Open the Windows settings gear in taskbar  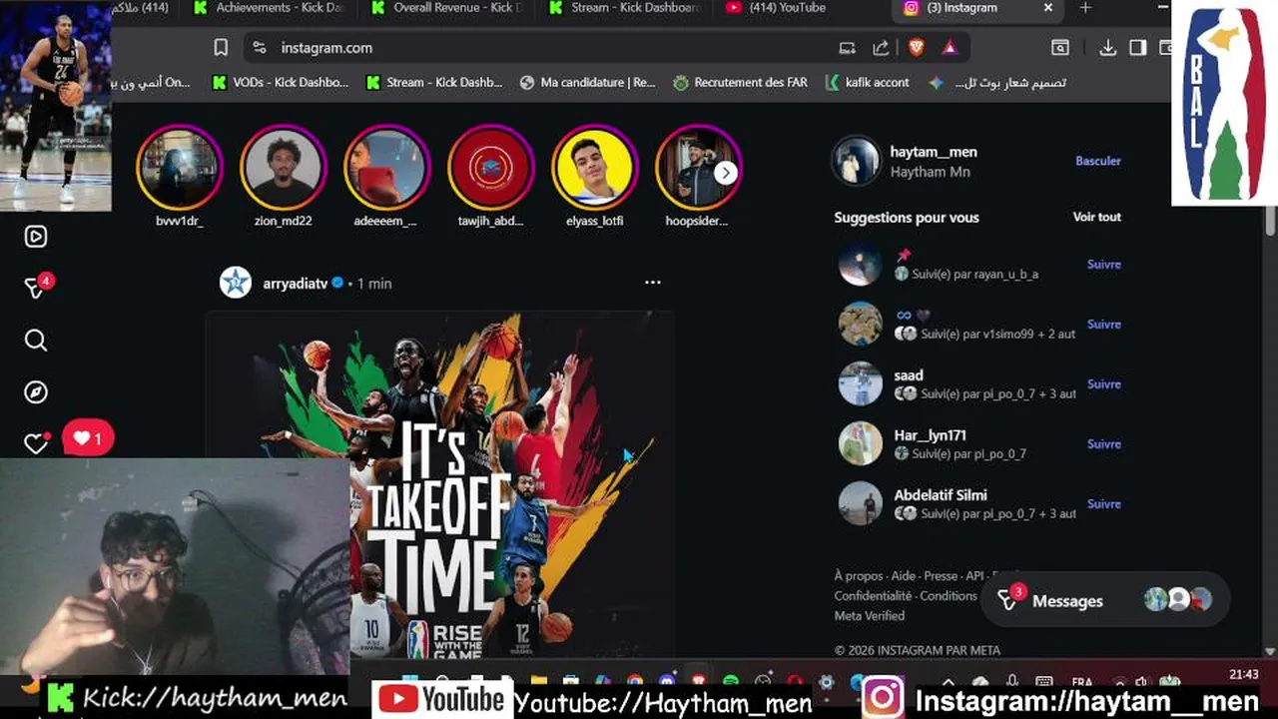[826, 682]
